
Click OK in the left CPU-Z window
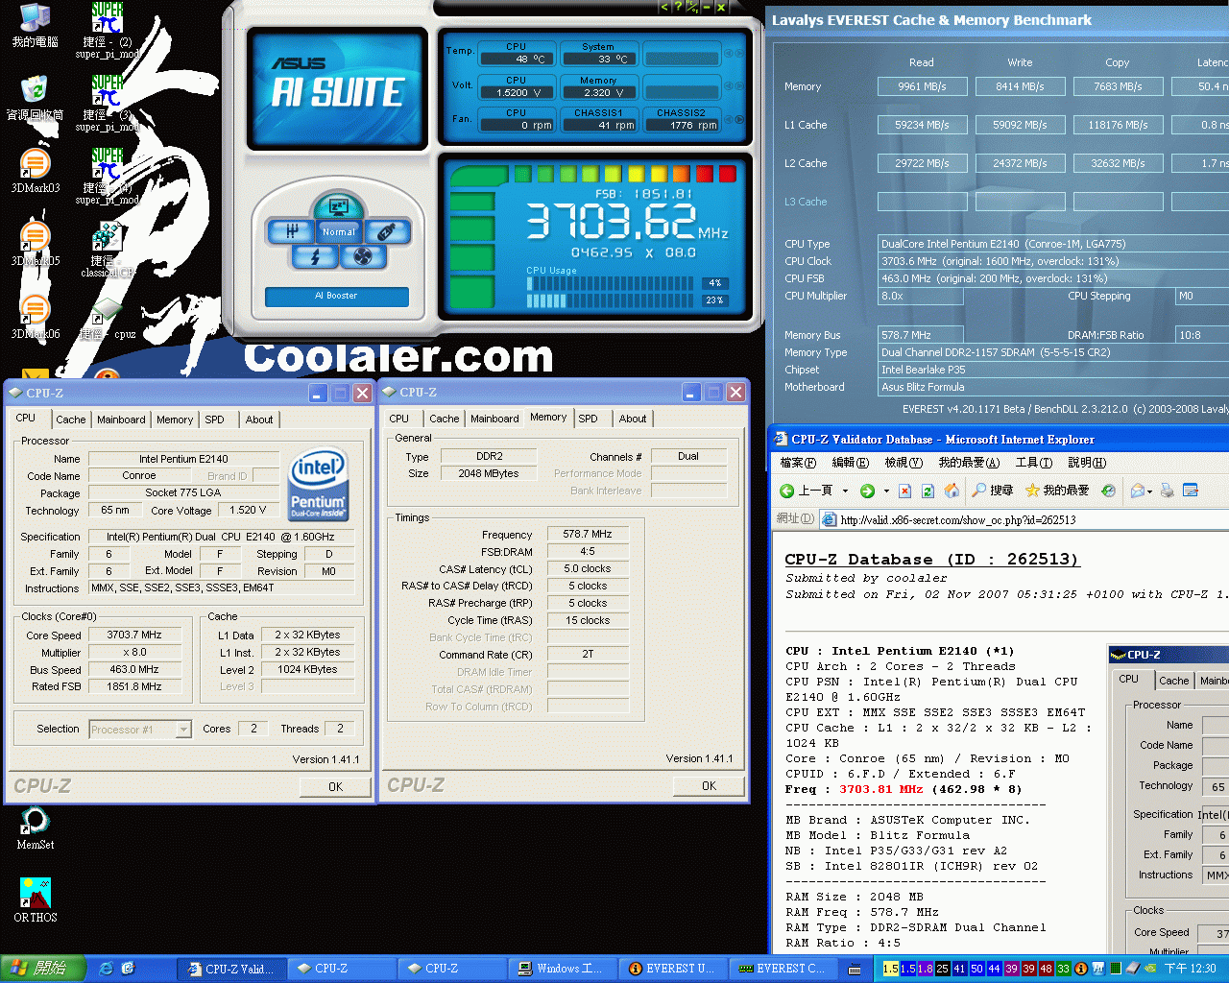pos(335,786)
